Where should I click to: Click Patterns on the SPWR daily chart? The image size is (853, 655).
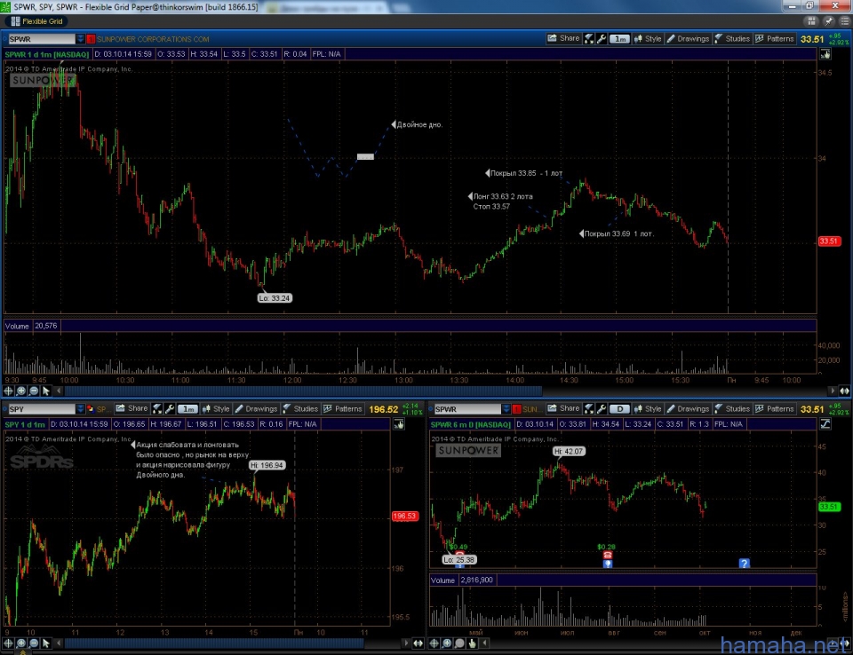click(x=775, y=409)
